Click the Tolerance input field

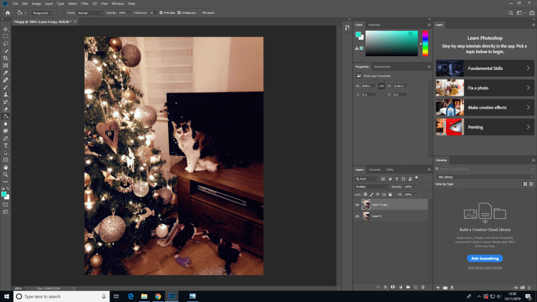(153, 13)
